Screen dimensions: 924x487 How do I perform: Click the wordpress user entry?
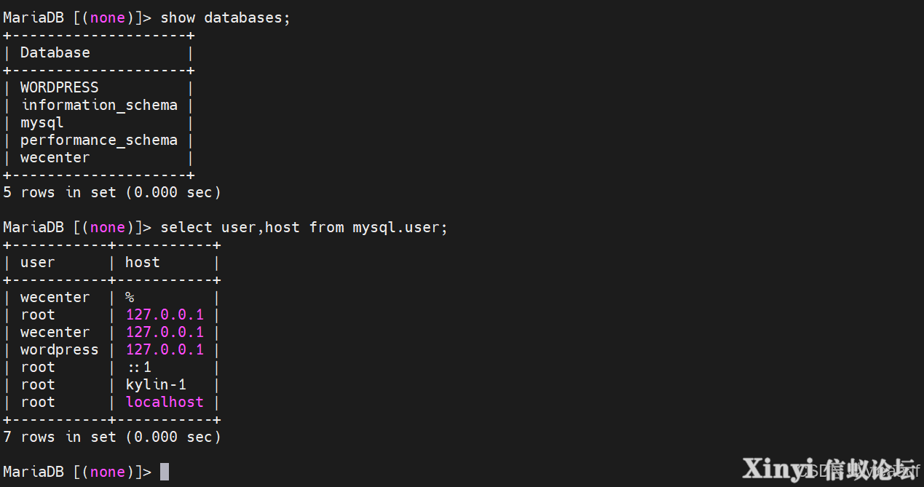click(59, 349)
